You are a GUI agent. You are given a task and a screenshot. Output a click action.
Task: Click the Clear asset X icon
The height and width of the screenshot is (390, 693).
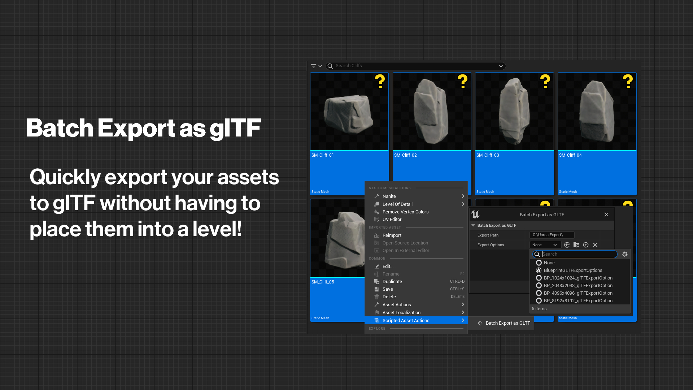coord(595,244)
